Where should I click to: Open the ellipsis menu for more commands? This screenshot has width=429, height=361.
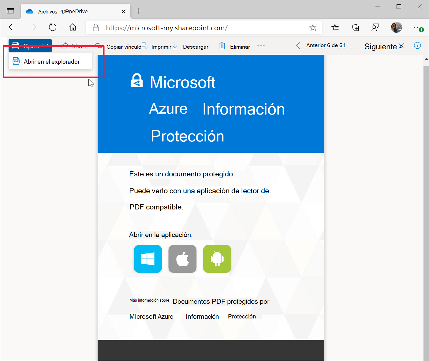[x=261, y=46]
